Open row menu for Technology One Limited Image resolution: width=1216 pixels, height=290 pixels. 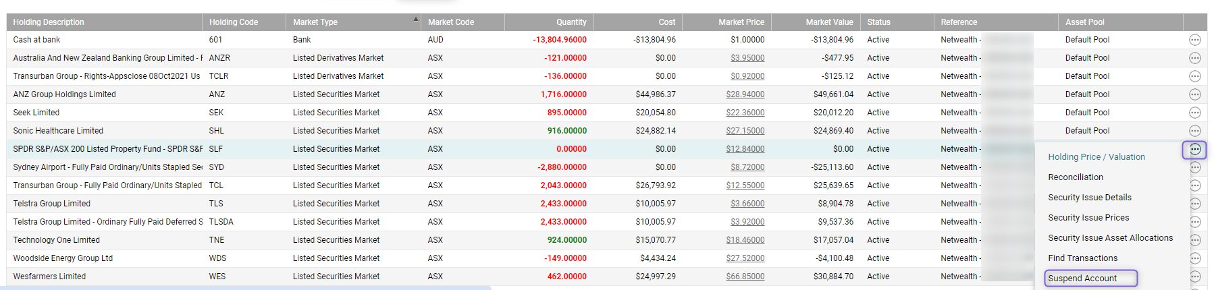tap(1194, 240)
